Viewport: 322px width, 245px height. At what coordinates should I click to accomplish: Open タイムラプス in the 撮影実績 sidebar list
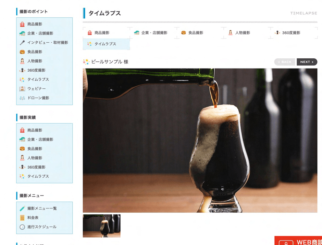coord(38,176)
